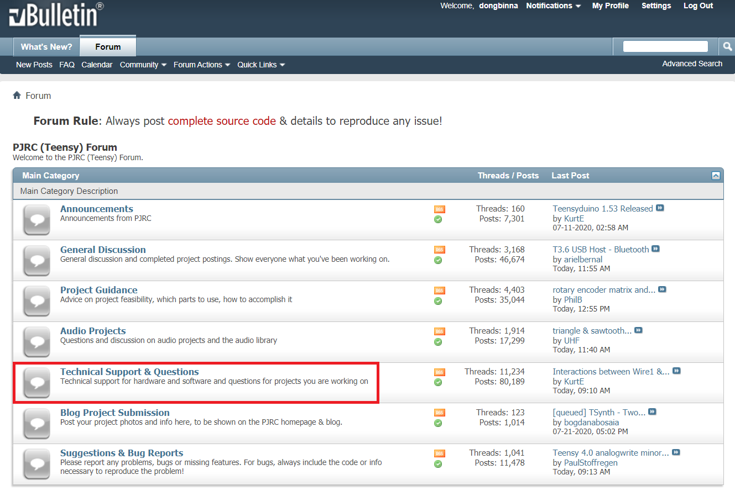Focus the search input field
This screenshot has width=735, height=496.
665,46
